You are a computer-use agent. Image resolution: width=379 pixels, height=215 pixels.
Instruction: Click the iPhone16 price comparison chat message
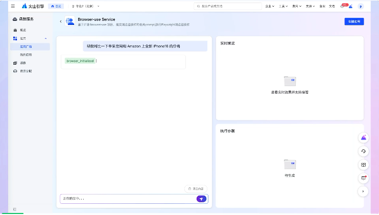[145, 46]
